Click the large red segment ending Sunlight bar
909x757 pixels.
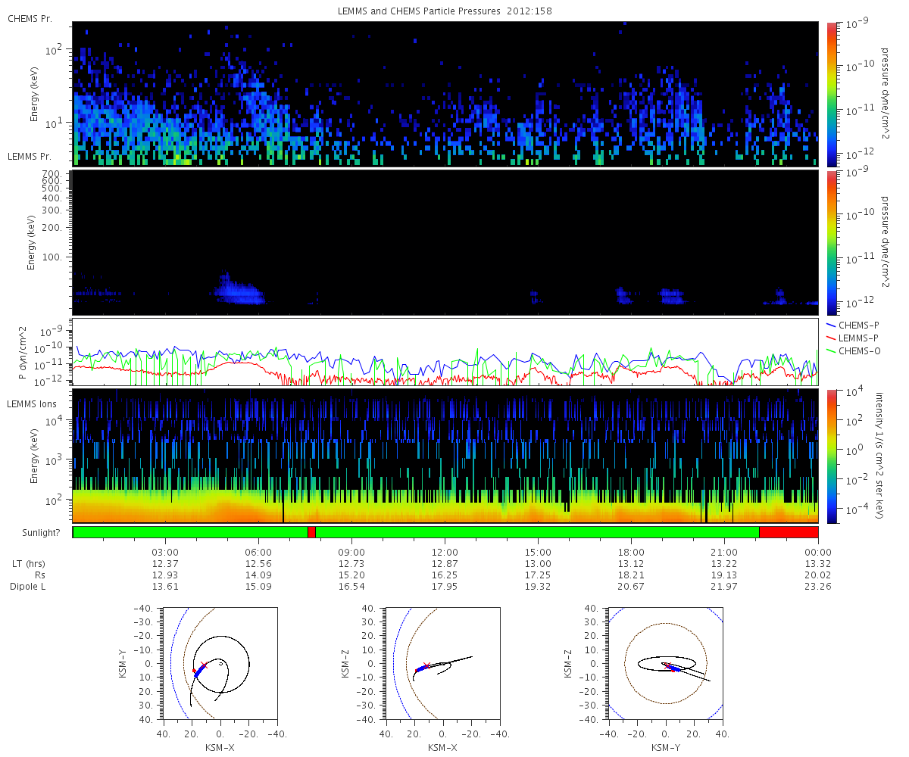click(x=789, y=532)
